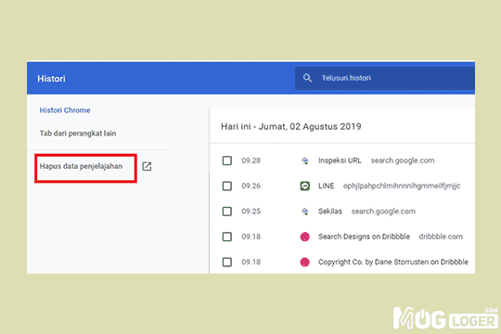Image resolution: width=501 pixels, height=334 pixels.
Task: Click the 09.26 timestamp
Action: tap(251, 186)
